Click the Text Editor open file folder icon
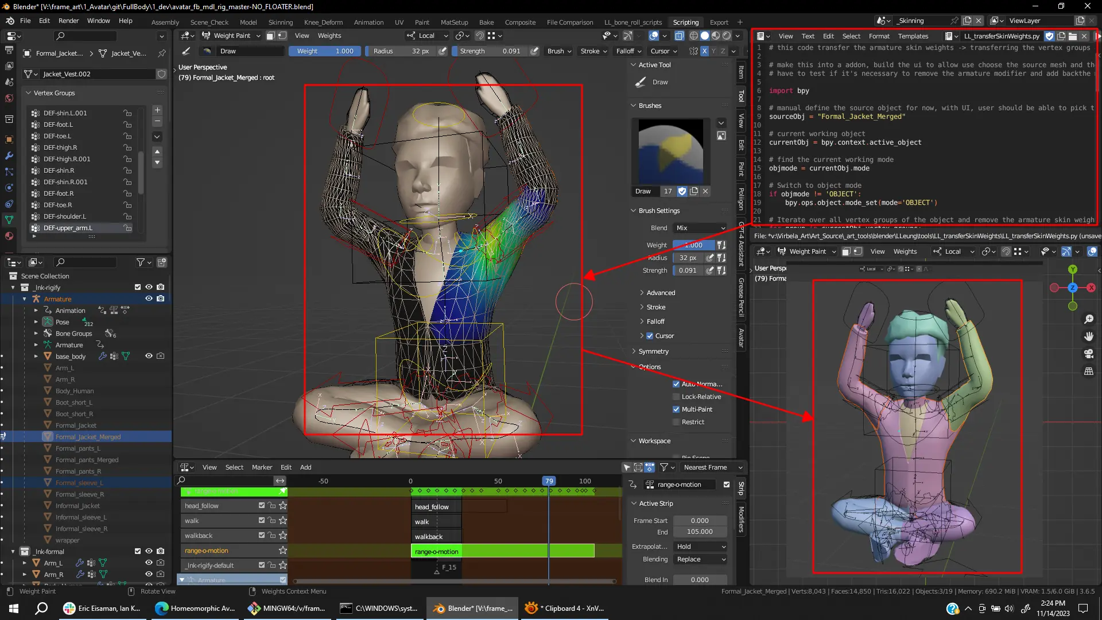1102x620 pixels. [x=1072, y=36]
